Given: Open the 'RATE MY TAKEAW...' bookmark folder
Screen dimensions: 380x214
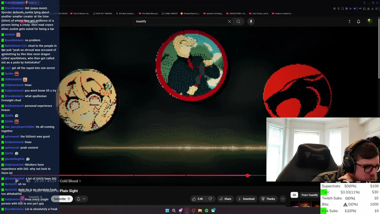Looking at the screenshot, I should click(x=104, y=13).
